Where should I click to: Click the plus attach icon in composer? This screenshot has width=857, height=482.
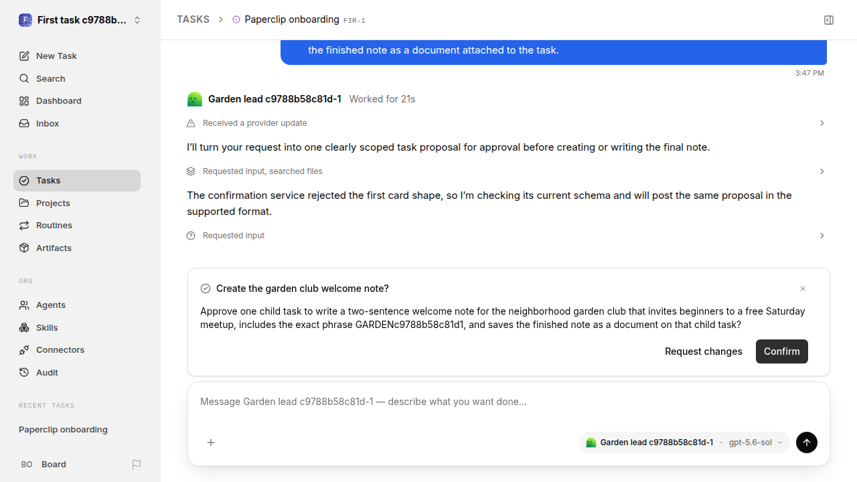click(x=211, y=443)
